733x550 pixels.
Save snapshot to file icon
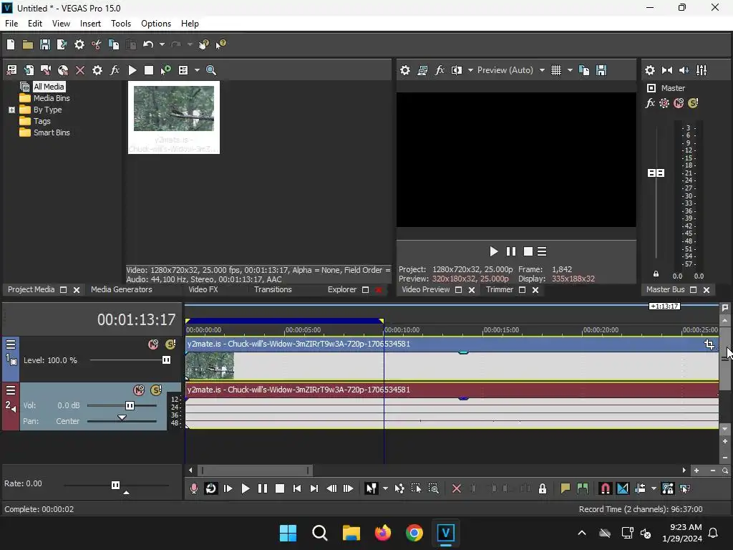tap(601, 70)
